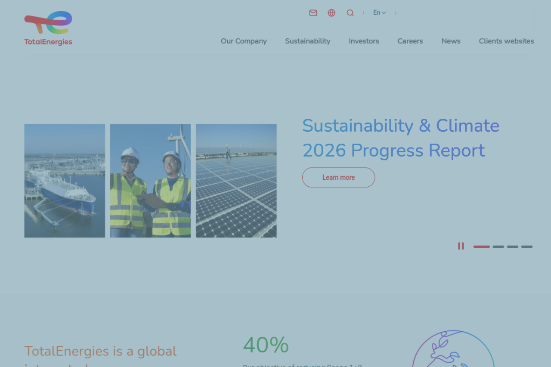Select the first carousel slide indicator
551x367 pixels.
point(481,247)
